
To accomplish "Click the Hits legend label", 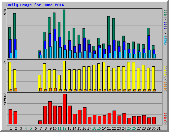I will click(165, 14).
